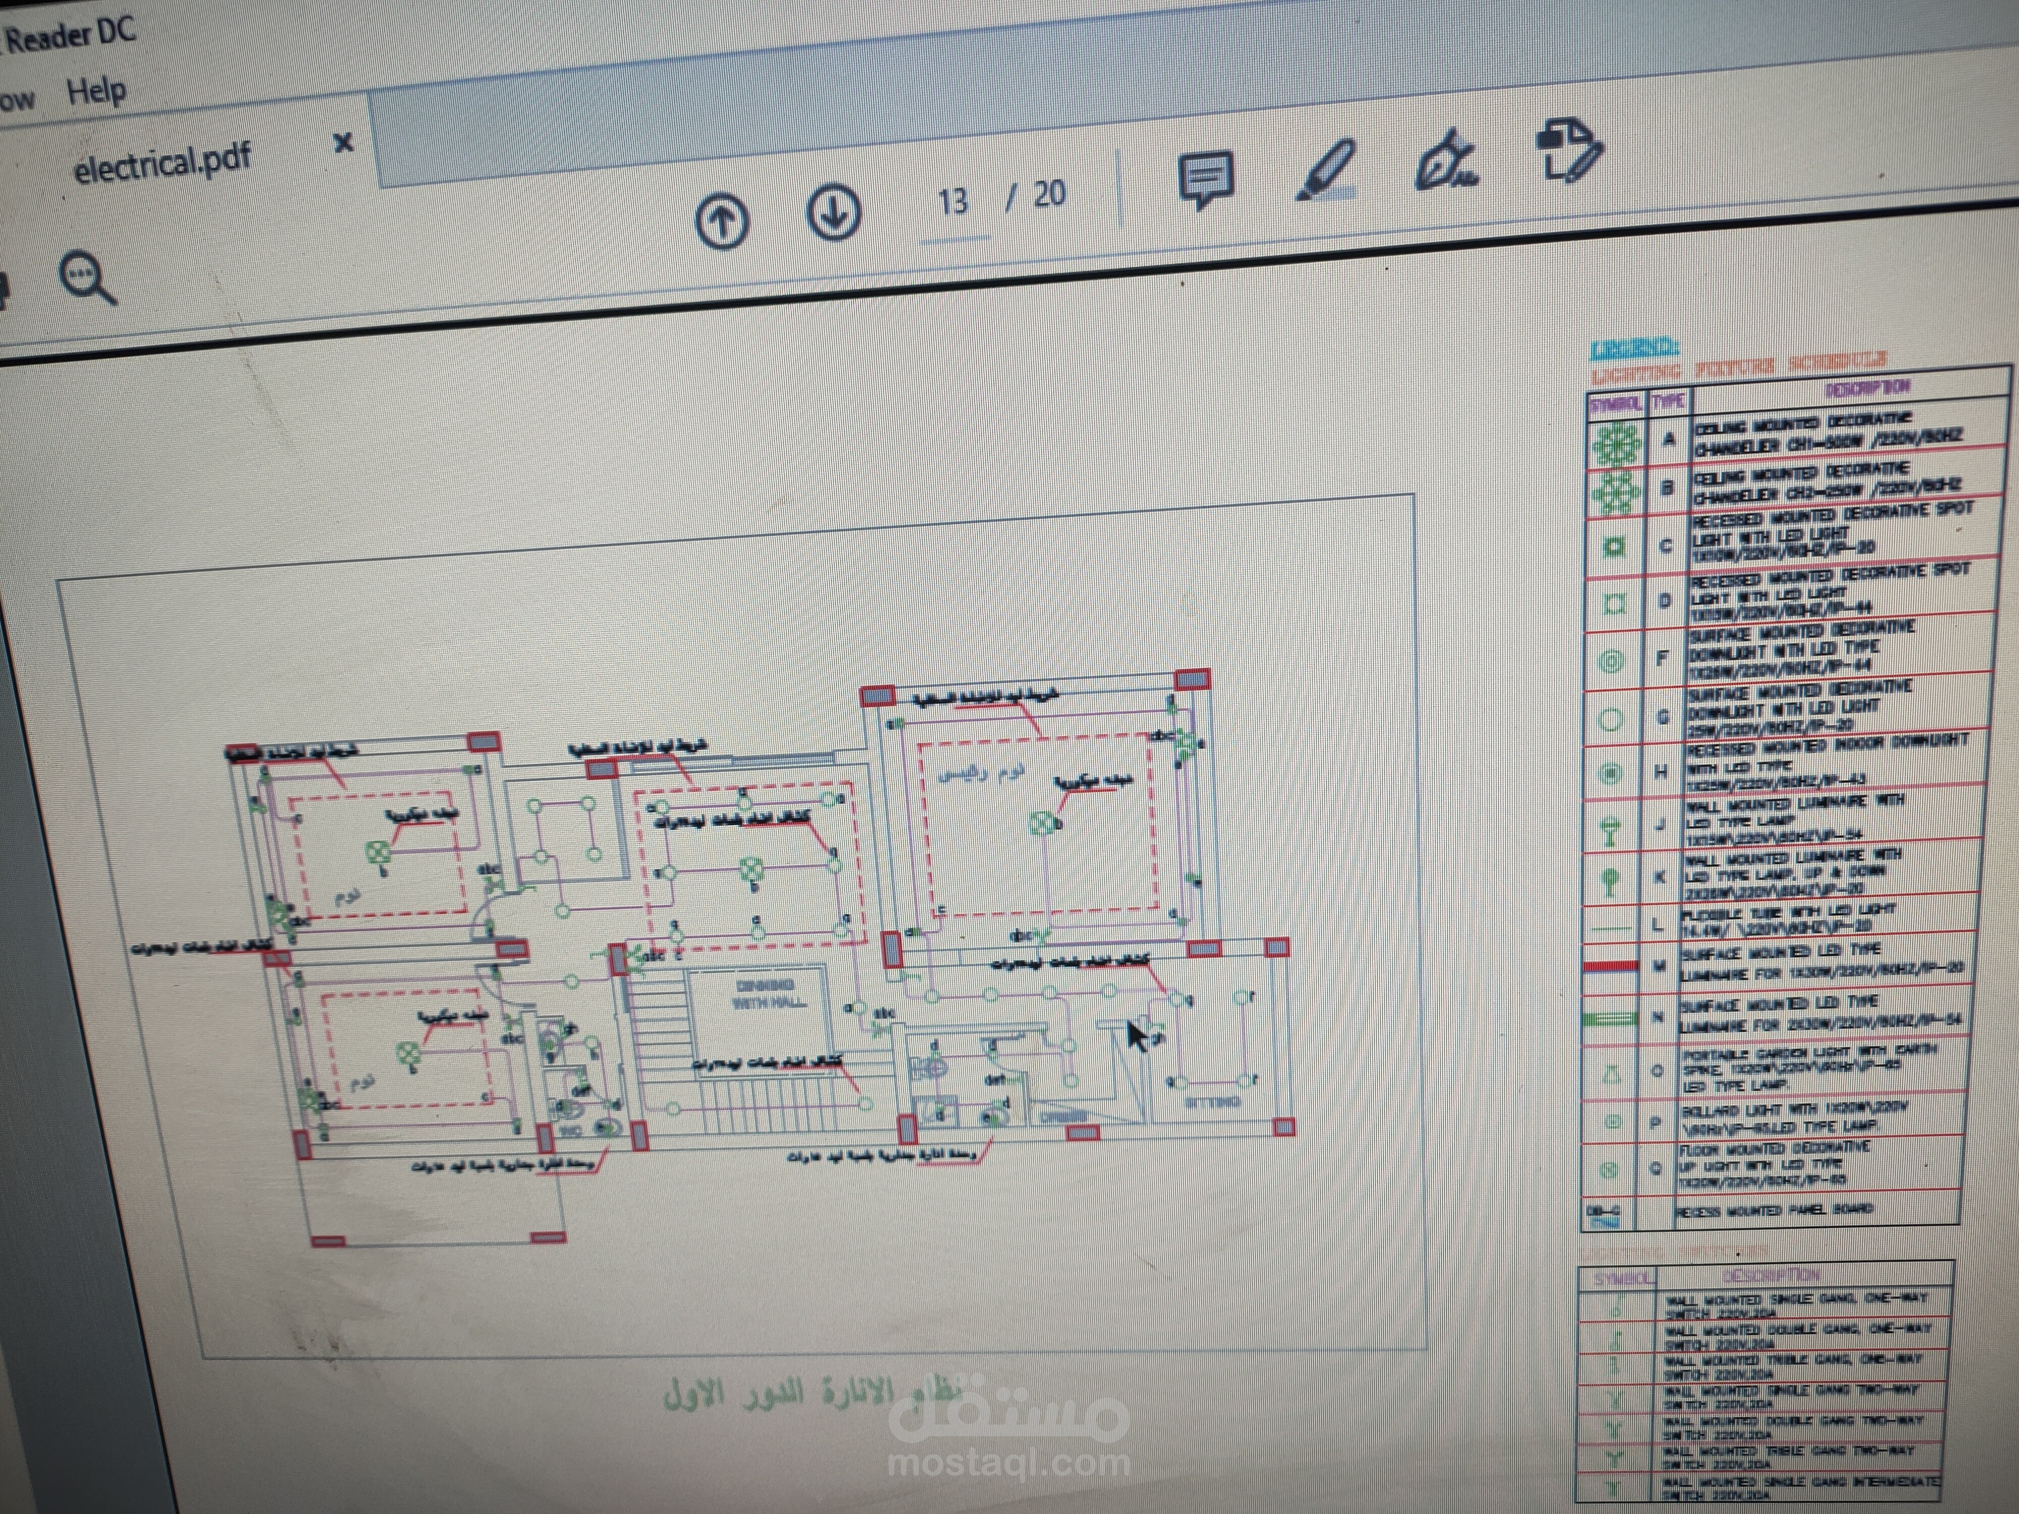Zoom out with the magnifier icon
This screenshot has height=1514, width=2019.
[88, 279]
